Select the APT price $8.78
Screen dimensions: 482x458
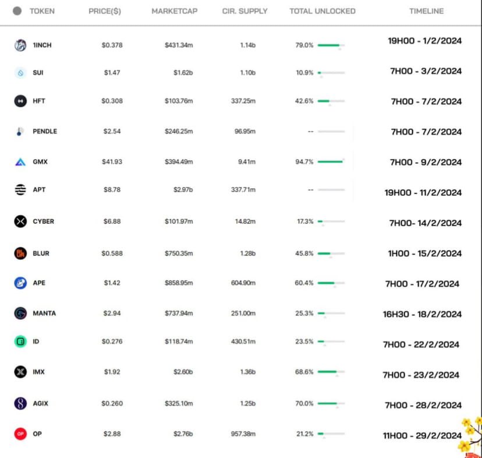[112, 189]
